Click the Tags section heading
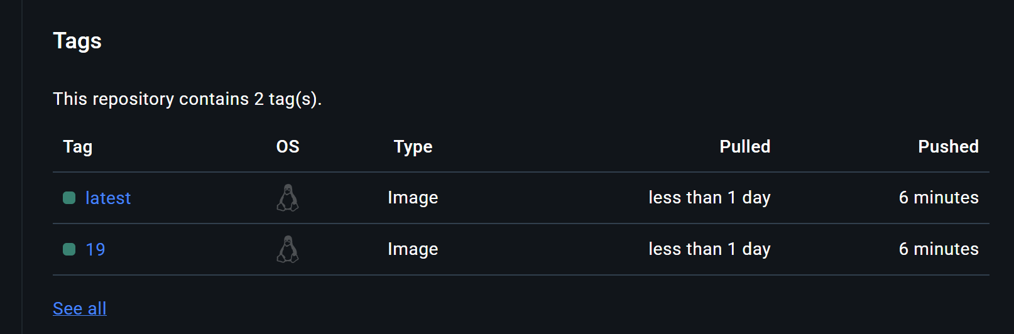Viewport: 1014px width, 334px height. click(x=77, y=41)
